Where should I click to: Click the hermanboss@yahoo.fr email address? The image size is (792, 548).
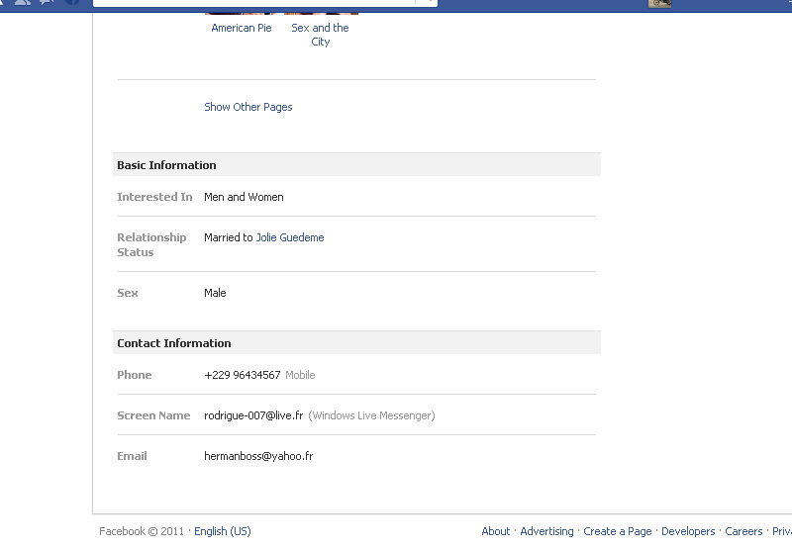click(x=258, y=456)
